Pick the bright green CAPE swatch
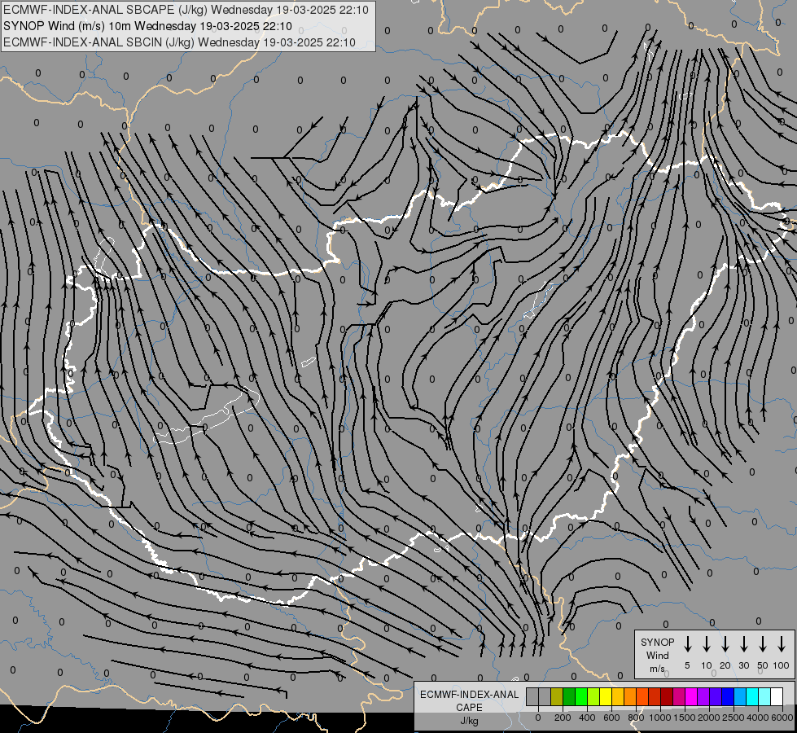 pos(581,696)
